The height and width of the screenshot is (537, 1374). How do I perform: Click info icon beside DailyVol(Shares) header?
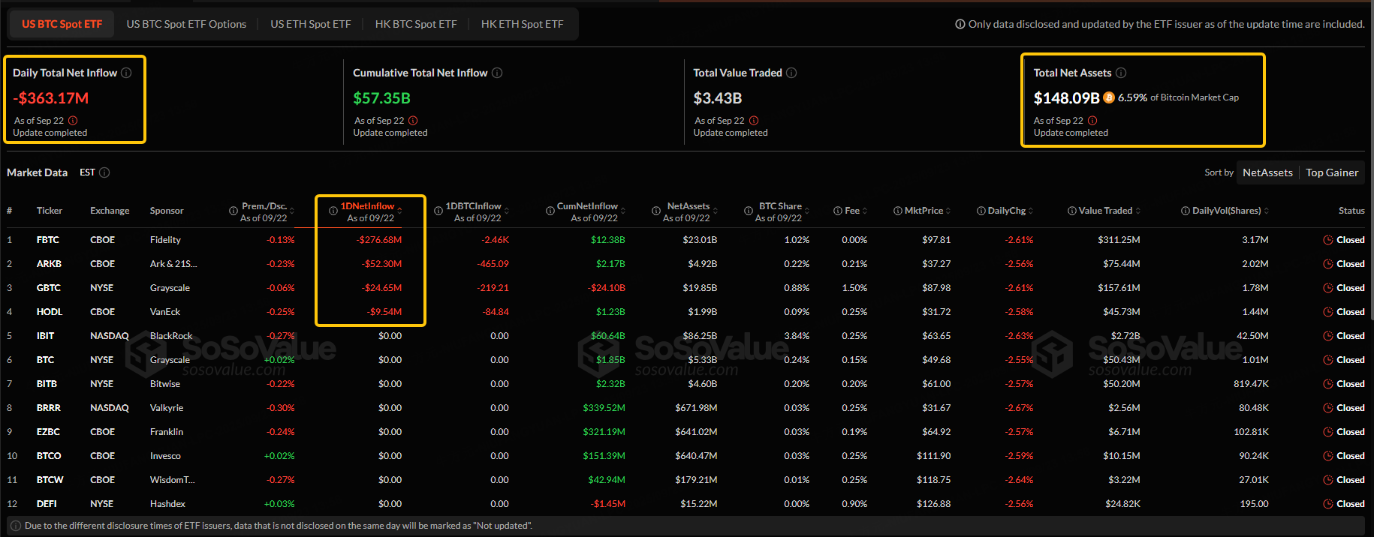1186,211
